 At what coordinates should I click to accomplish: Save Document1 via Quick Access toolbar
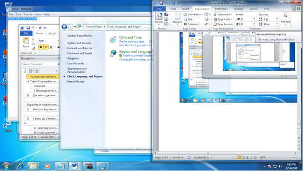[161, 3]
